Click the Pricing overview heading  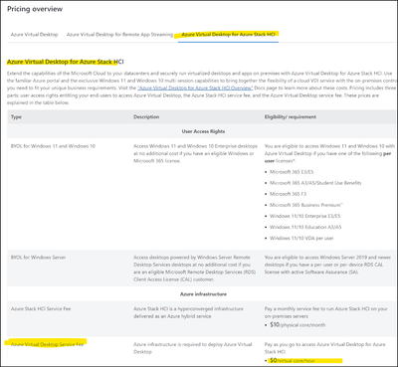pos(35,9)
